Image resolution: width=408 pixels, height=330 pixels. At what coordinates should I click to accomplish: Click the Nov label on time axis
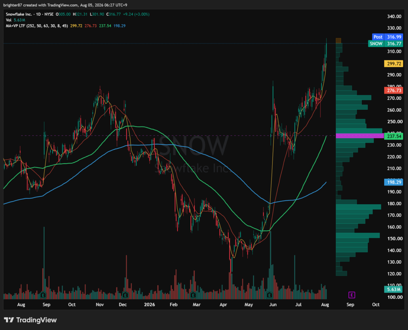[100, 304]
